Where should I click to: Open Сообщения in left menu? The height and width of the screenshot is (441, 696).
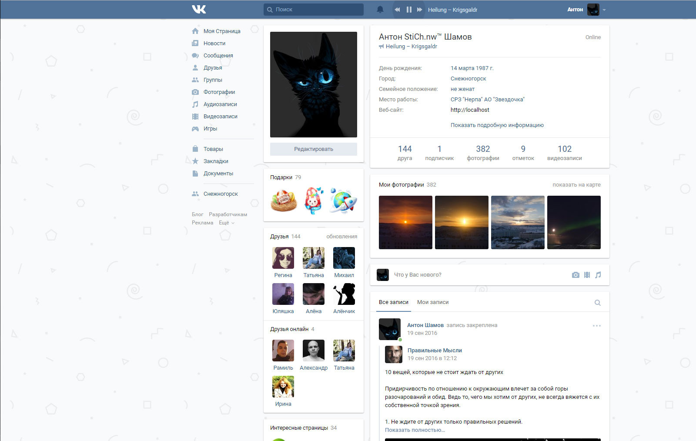click(218, 56)
